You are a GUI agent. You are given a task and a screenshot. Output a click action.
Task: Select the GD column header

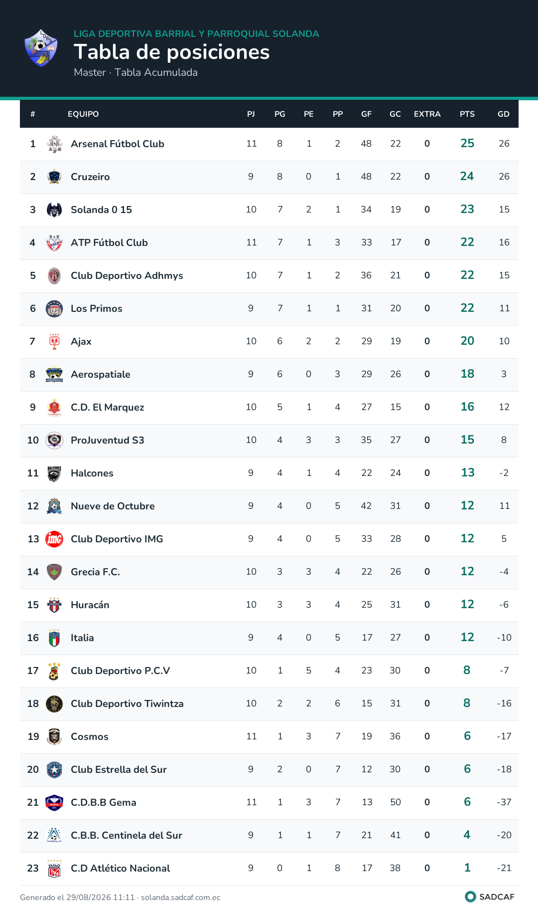pyautogui.click(x=504, y=114)
